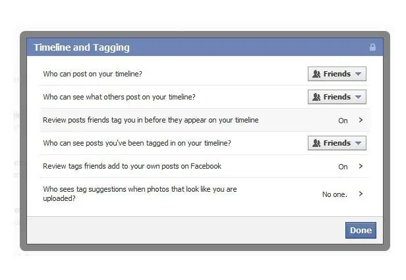Toggle the "On" status for reviewing friends' tags

343,167
